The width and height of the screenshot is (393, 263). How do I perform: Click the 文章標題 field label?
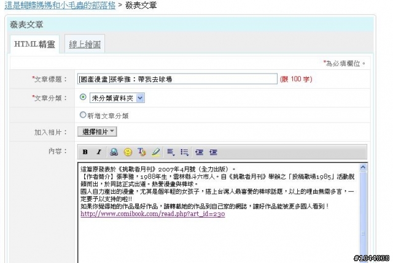point(49,79)
